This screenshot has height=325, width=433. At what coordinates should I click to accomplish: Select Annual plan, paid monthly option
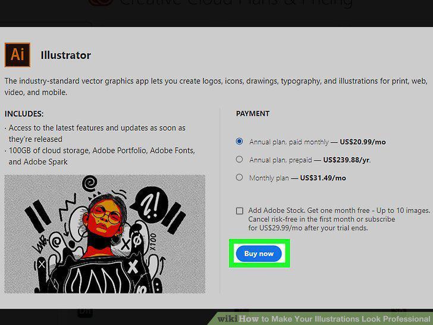click(239, 142)
